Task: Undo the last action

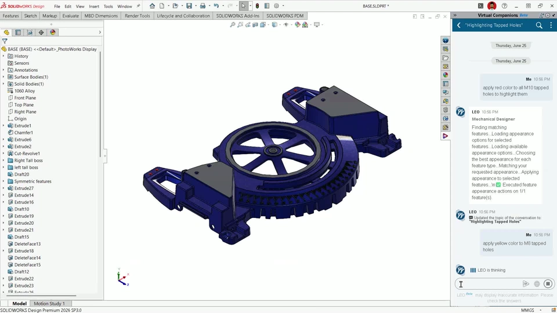Action: tap(216, 6)
